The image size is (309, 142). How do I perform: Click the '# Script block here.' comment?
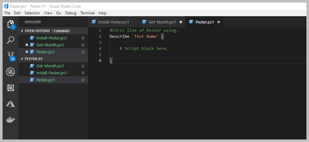(144, 49)
